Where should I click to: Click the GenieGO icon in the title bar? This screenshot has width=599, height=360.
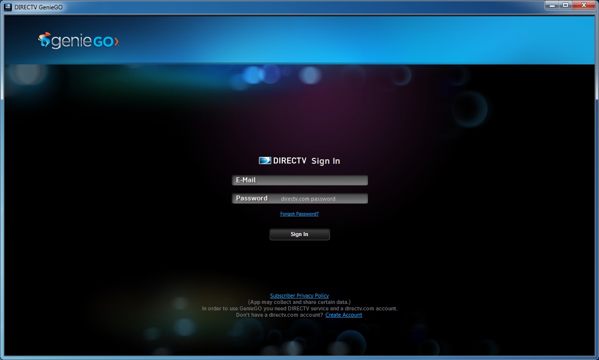pyautogui.click(x=7, y=5)
